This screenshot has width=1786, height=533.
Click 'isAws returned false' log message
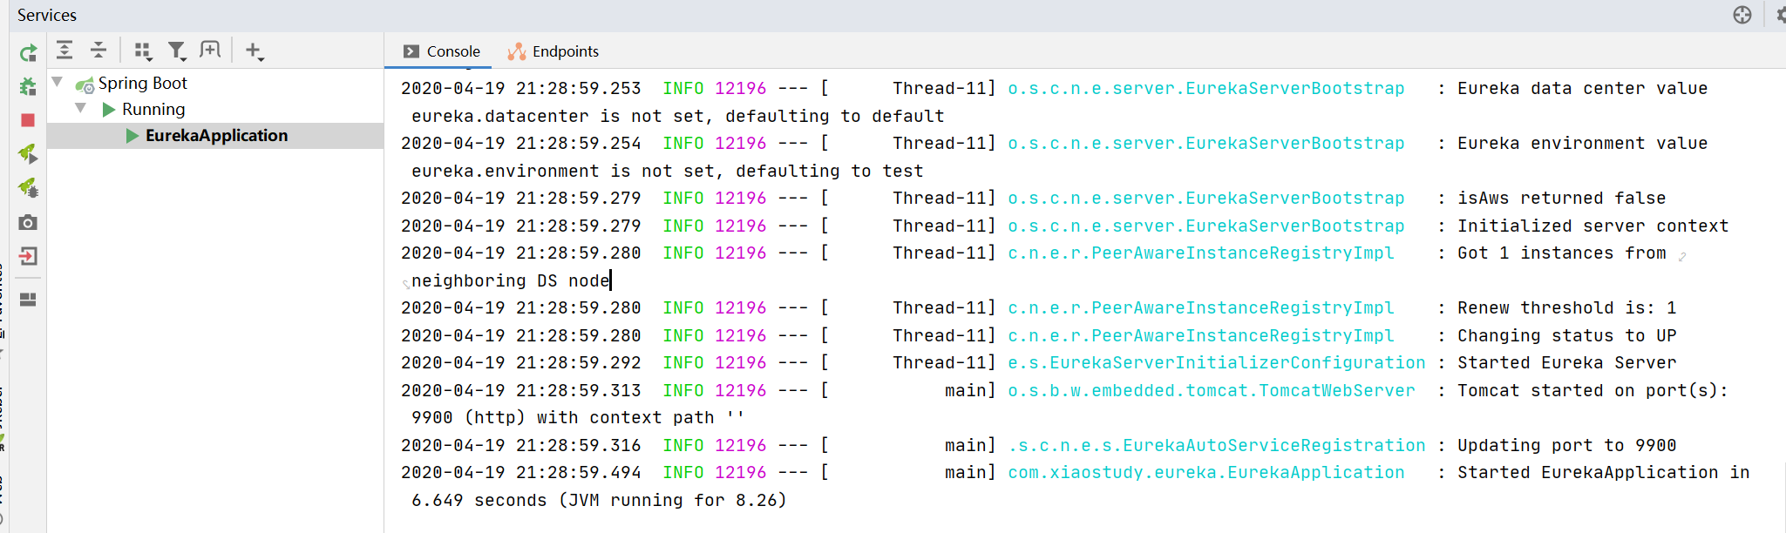pyautogui.click(x=1562, y=198)
